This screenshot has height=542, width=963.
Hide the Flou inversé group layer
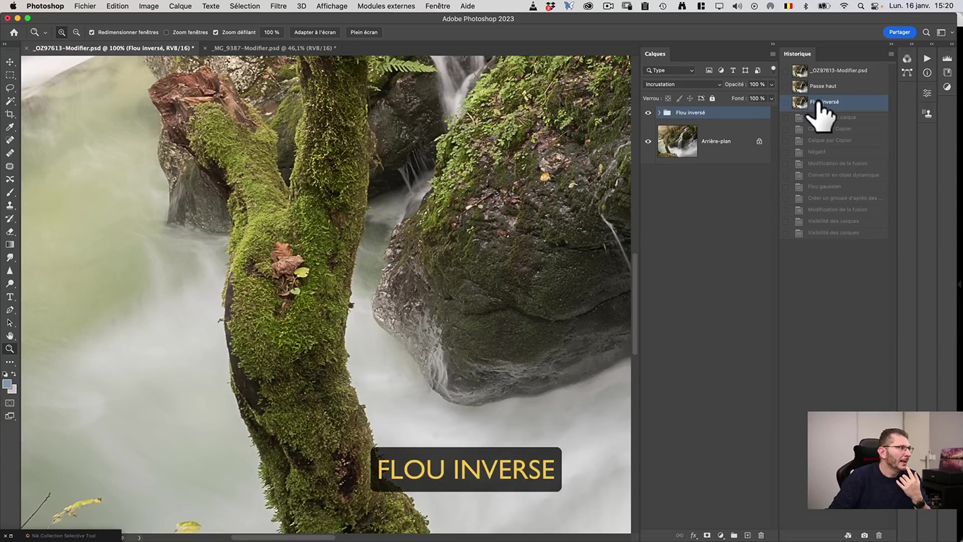pyautogui.click(x=648, y=113)
